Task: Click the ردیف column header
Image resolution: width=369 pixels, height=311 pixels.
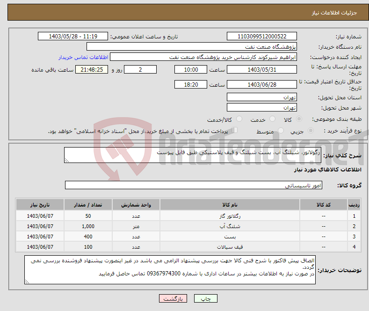Action: click(x=354, y=205)
